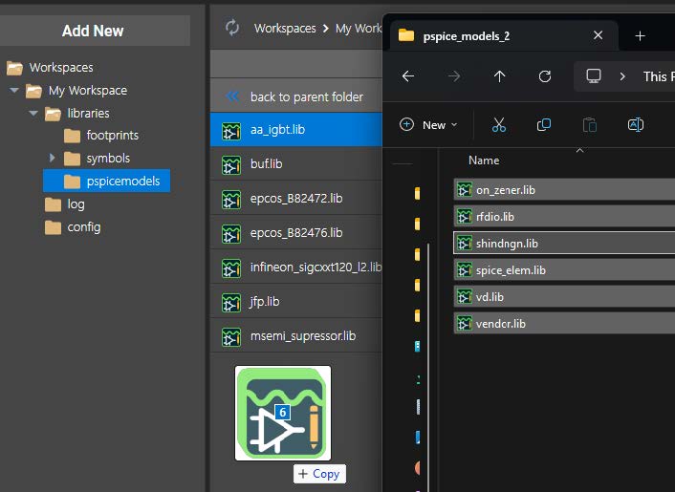Close the pspice_models_2 Explorer tab

(598, 35)
